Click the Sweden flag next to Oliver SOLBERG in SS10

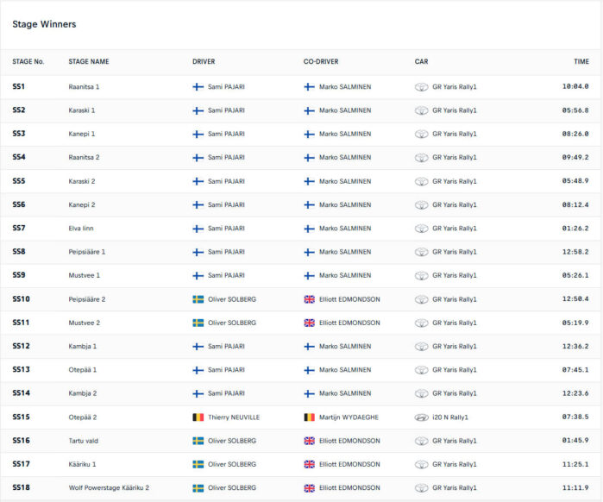pos(198,299)
